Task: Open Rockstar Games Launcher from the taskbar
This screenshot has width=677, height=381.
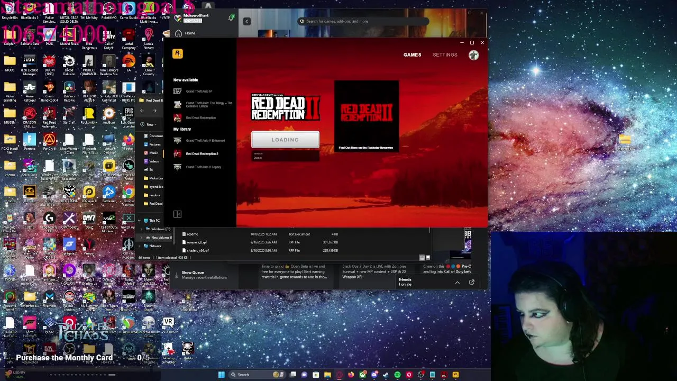Action: pyautogui.click(x=455, y=375)
